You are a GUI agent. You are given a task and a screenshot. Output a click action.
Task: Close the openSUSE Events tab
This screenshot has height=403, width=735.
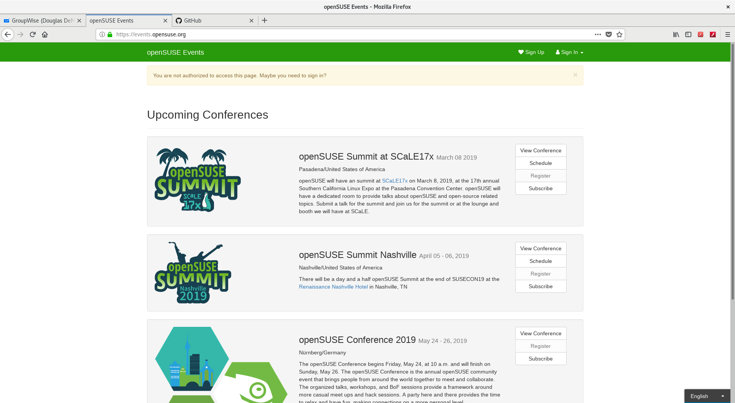165,21
